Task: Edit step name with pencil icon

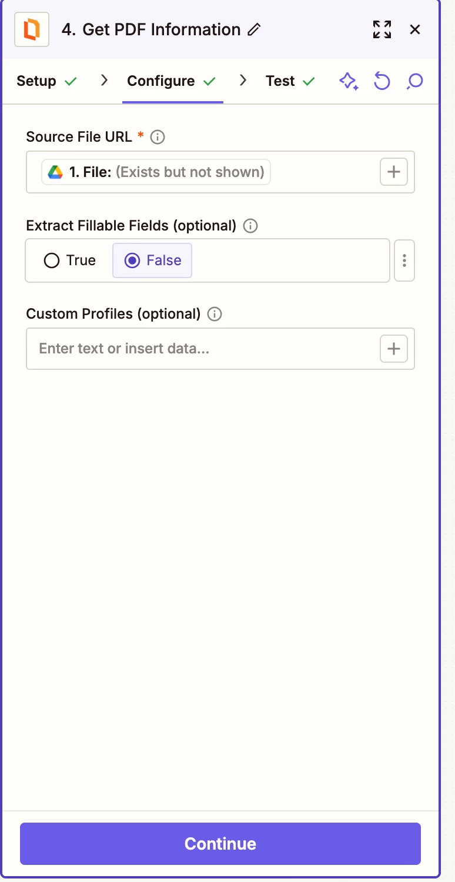Action: click(254, 29)
